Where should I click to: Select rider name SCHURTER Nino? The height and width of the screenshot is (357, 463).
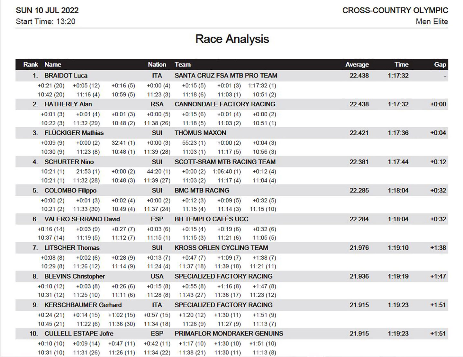[x=69, y=162]
